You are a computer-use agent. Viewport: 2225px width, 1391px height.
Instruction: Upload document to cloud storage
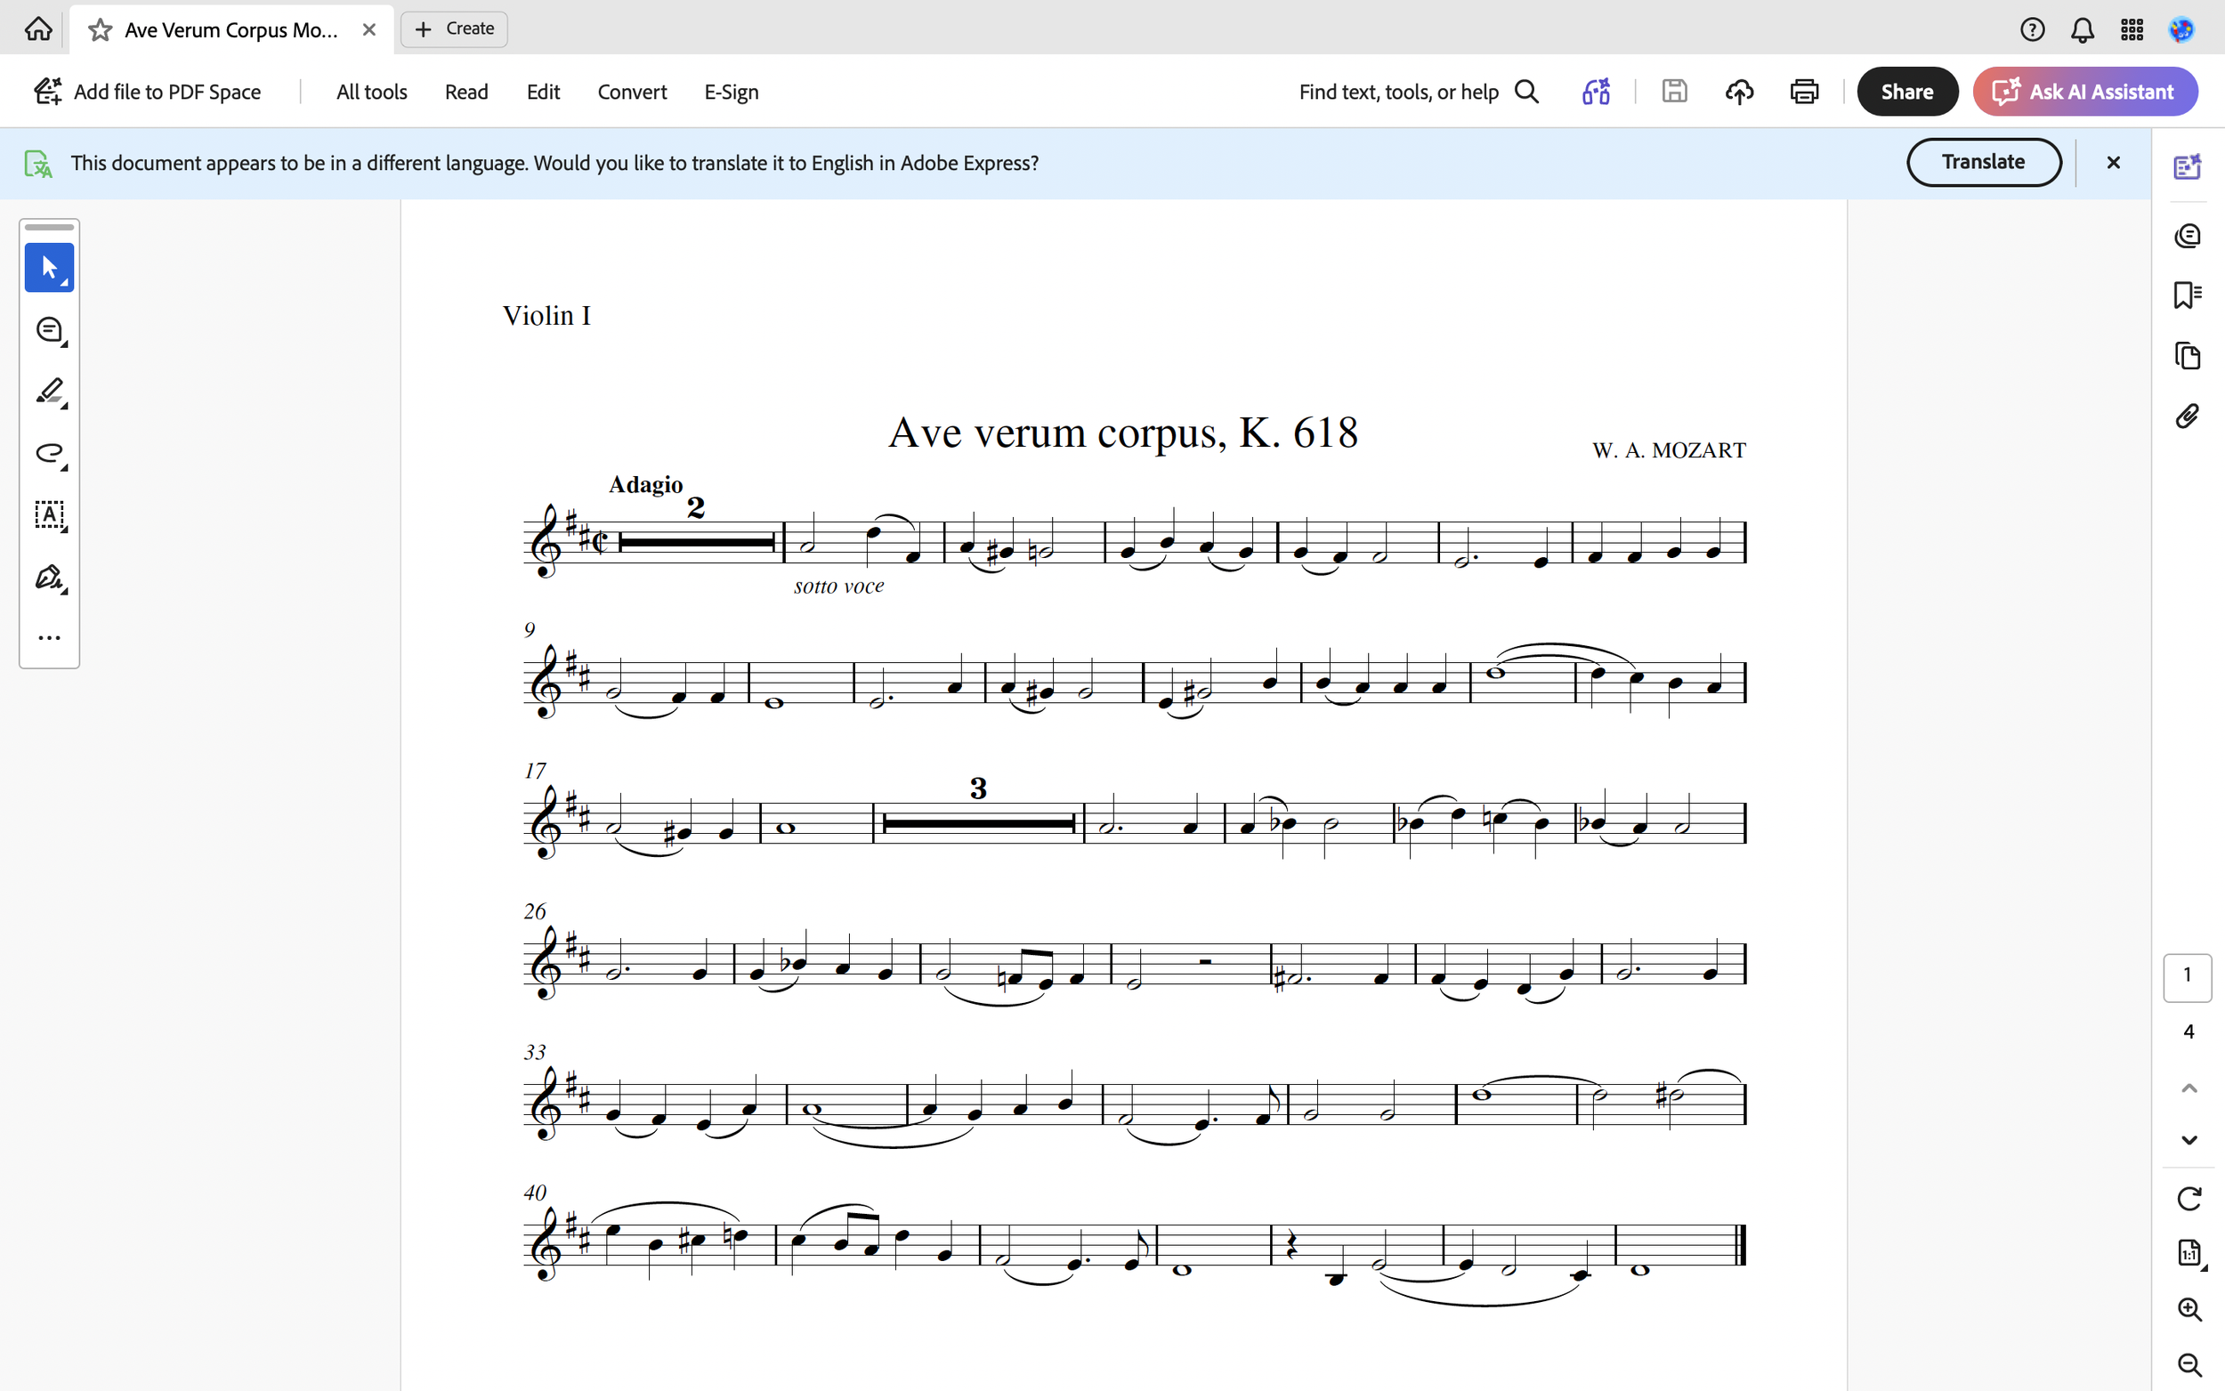tap(1739, 92)
